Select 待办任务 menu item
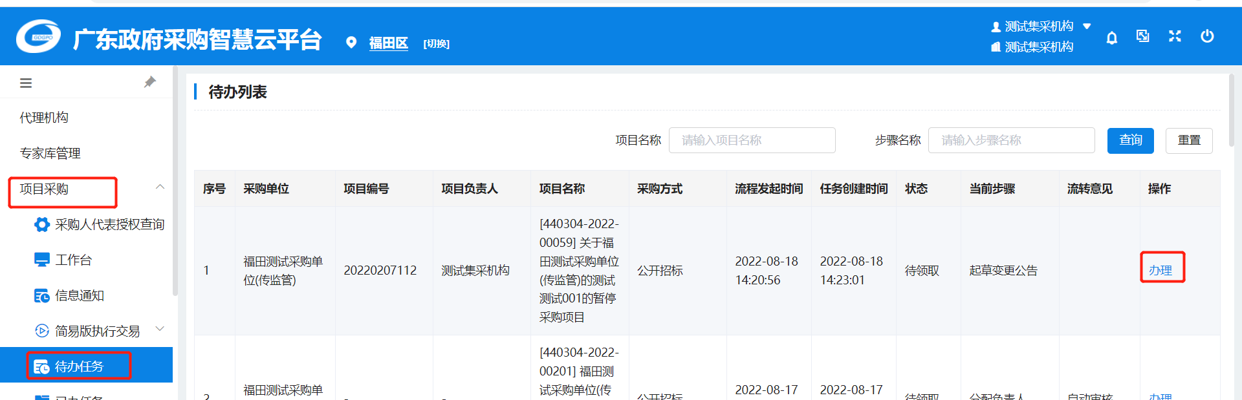Image resolution: width=1242 pixels, height=400 pixels. coord(79,366)
